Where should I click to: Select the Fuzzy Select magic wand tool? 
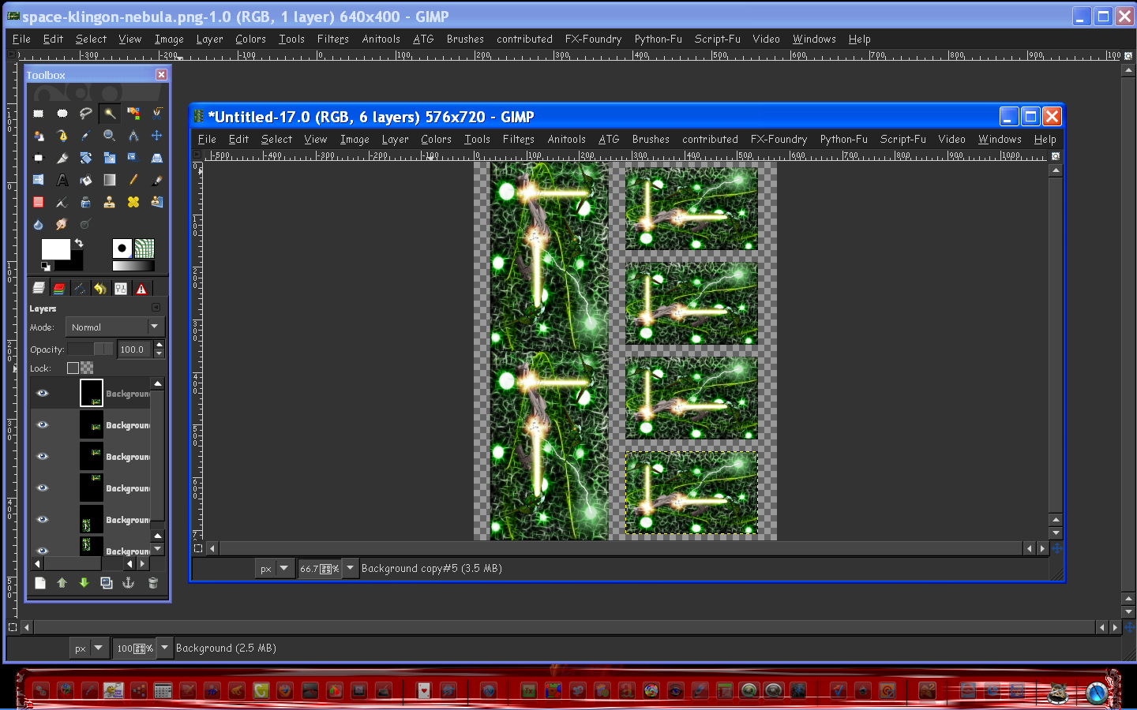110,114
